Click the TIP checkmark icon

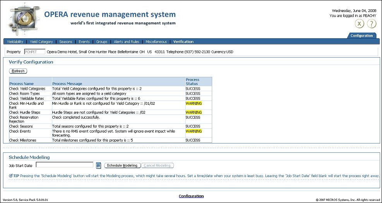pos(10,176)
